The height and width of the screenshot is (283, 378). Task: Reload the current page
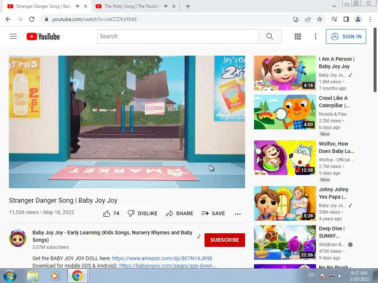32,19
